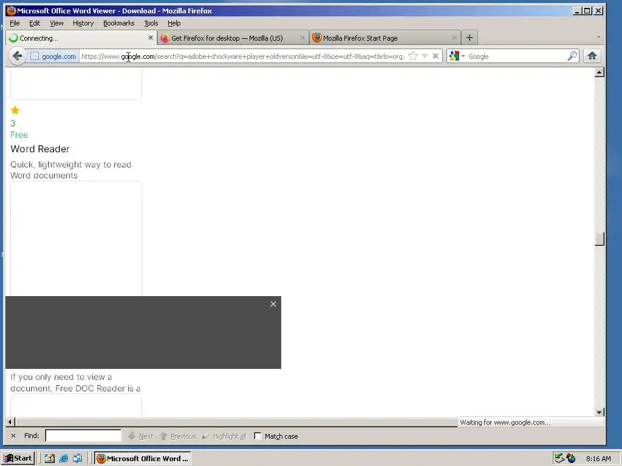The height and width of the screenshot is (466, 622).
Task: Stop loading the page with the X button
Action: coord(436,56)
